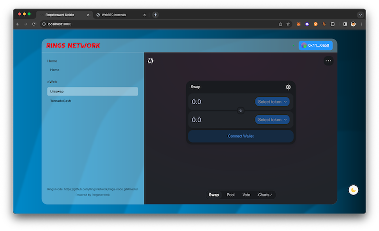The image size is (379, 231).
Task: Switch to the WebRTC Internals tab
Action: click(x=121, y=15)
